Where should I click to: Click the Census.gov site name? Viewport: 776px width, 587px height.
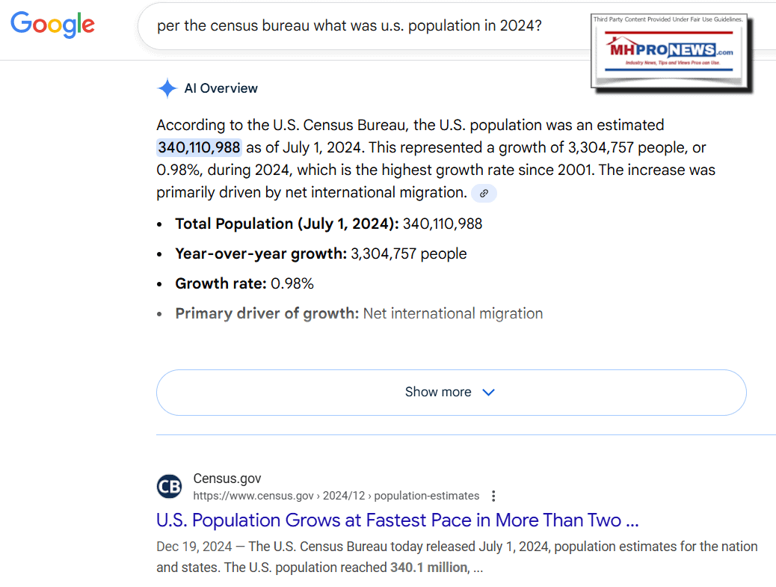point(227,479)
